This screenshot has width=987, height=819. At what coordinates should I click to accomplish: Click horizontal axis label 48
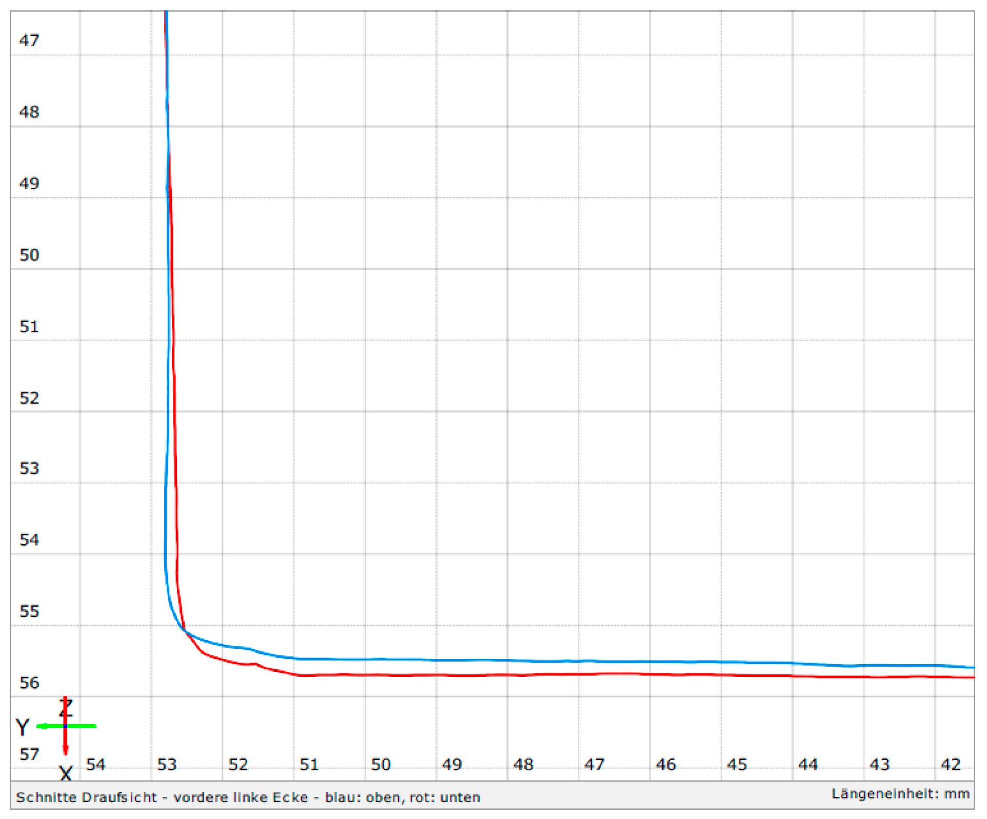(523, 765)
